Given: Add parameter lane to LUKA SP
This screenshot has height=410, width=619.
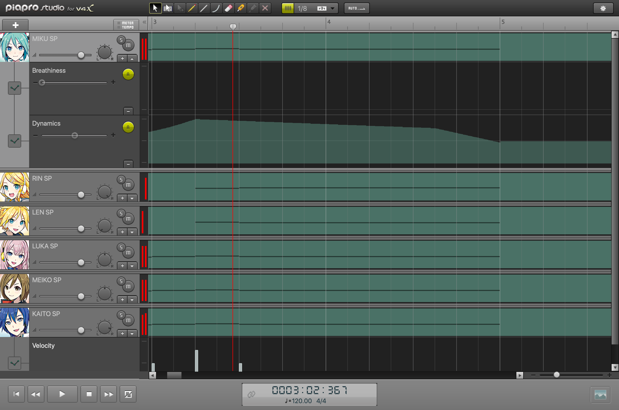Looking at the screenshot, I should point(122,266).
